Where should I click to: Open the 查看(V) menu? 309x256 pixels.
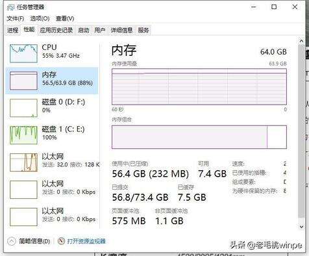click(65, 19)
